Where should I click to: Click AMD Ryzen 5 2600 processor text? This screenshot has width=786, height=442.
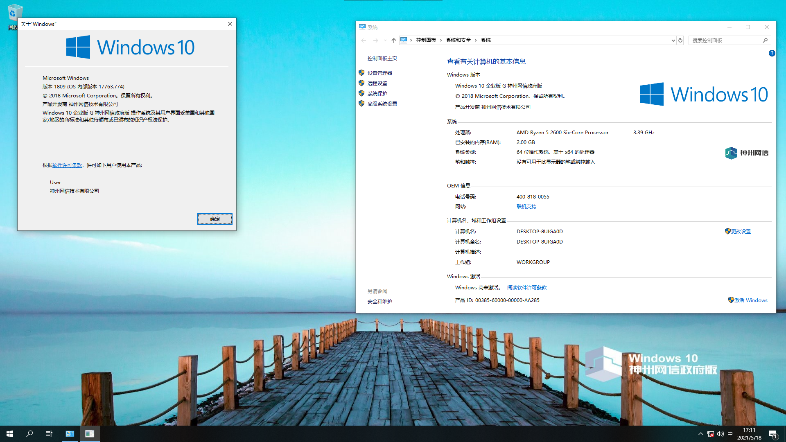coord(562,133)
